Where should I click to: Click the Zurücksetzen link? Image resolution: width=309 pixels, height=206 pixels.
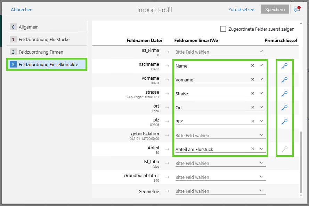241,10
